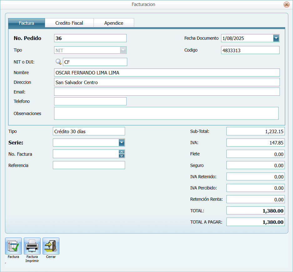Click the Factura Imprimir printer icon
This screenshot has width=293, height=272.
[32, 246]
